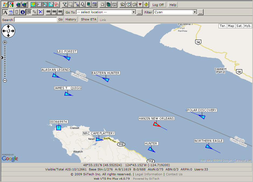Toggle the text labels 'A' button
The height and width of the screenshot is (182, 253).
pyautogui.click(x=5, y=12)
